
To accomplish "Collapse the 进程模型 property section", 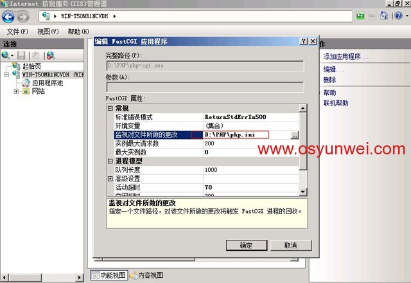I will [x=110, y=161].
